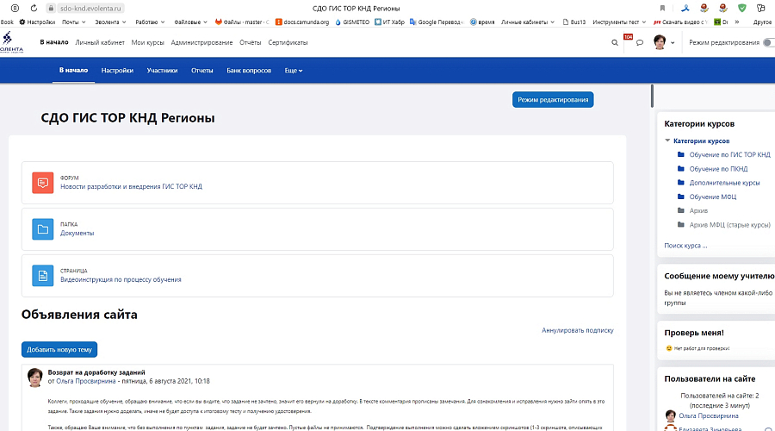Click the page icon for Видеоинструкция

[x=43, y=276]
